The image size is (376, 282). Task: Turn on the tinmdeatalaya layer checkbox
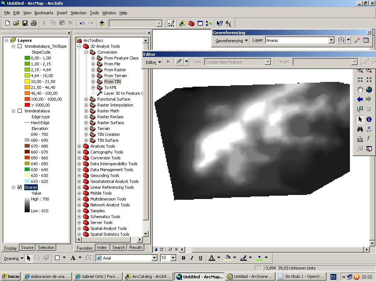click(x=20, y=111)
